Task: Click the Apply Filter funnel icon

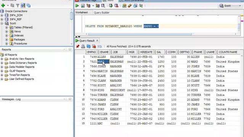Action: coord(18,6)
